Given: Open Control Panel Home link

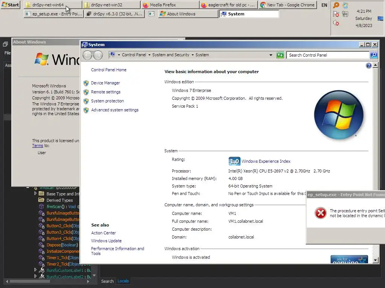Looking at the screenshot, I should point(109,70).
